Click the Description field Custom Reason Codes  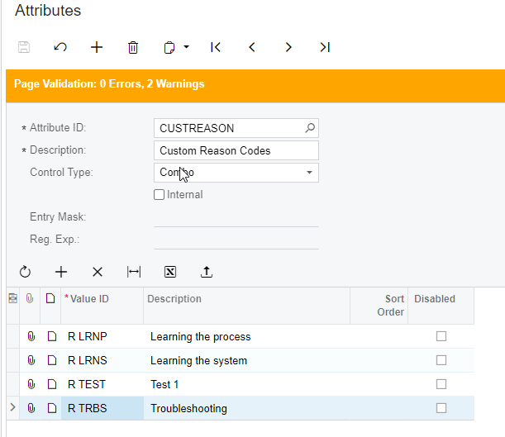click(x=236, y=150)
